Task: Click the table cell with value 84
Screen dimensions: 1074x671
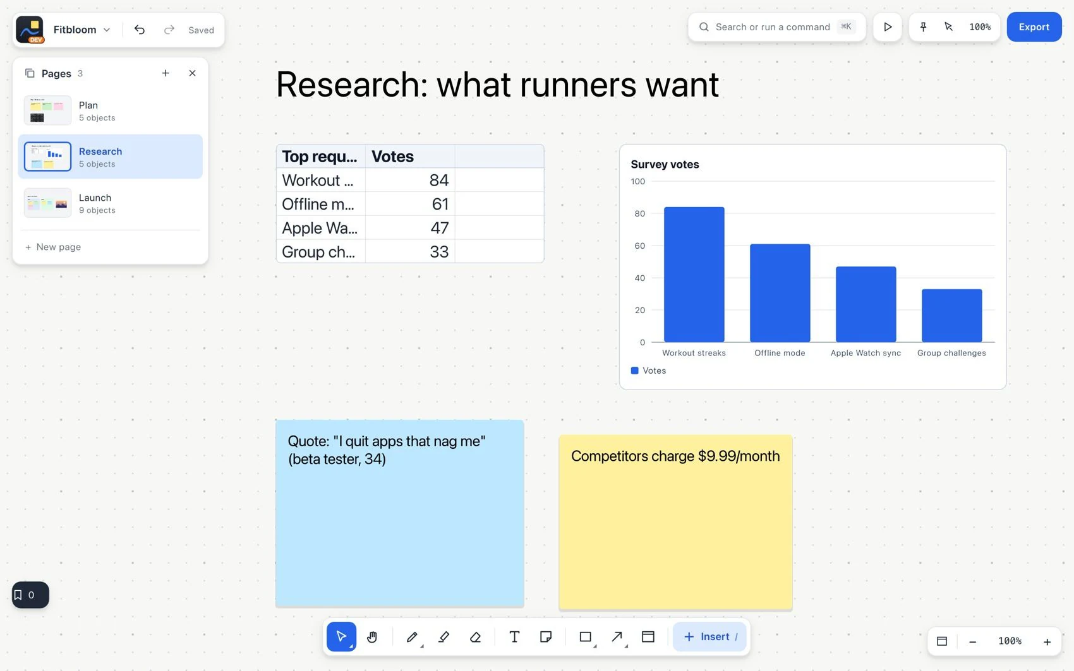Action: [x=410, y=180]
